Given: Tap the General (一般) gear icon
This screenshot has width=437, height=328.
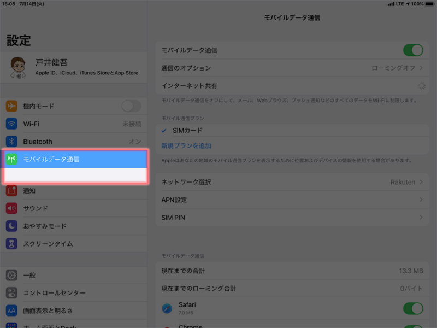Looking at the screenshot, I should point(11,276).
